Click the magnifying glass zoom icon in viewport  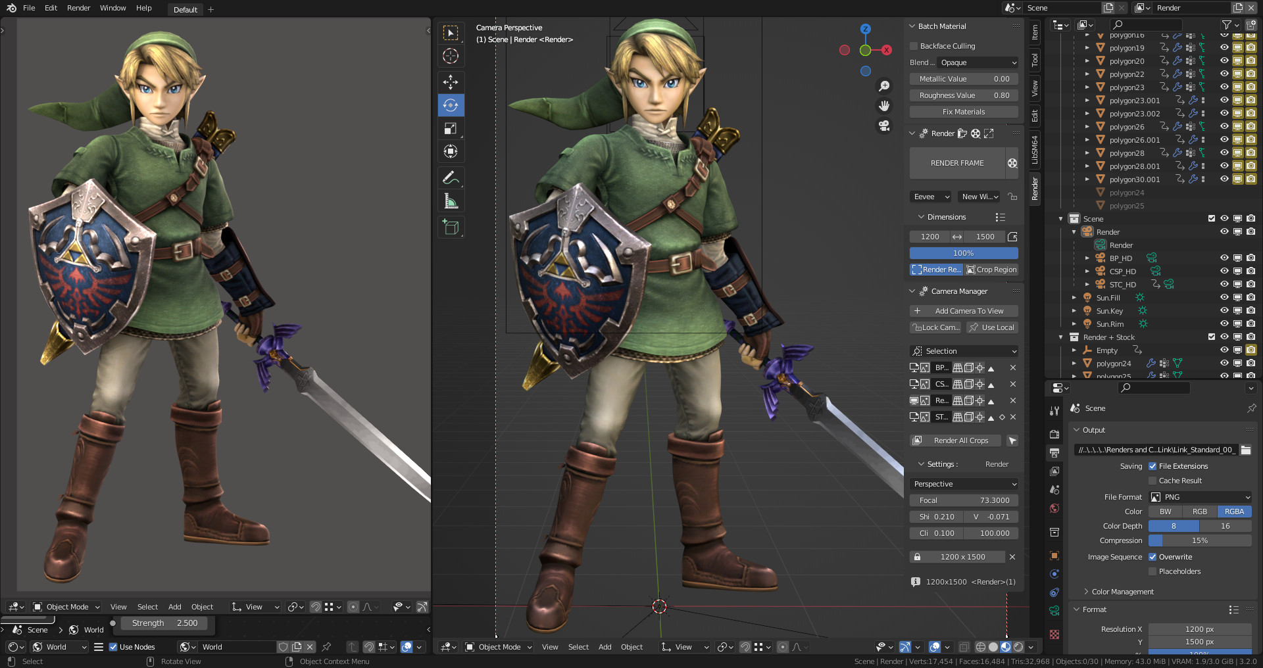(x=885, y=85)
